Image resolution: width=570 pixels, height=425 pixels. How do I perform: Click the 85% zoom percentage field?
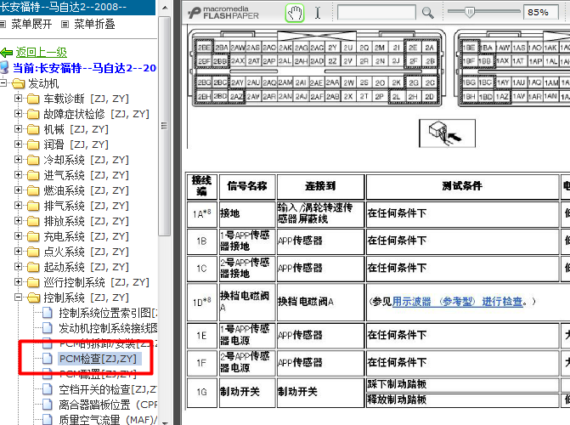click(540, 13)
